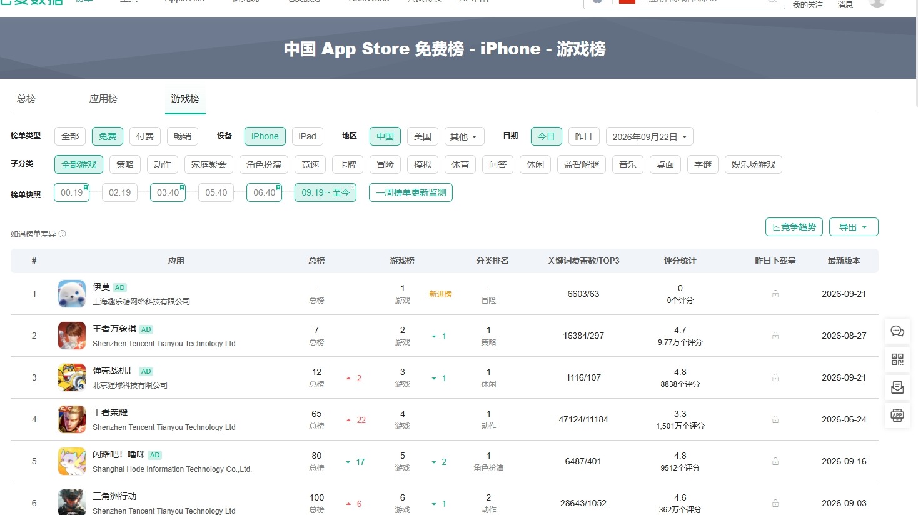The height and width of the screenshot is (515, 918).
Task: Click the download lock icon in 伊莫 row
Action: [x=775, y=294]
